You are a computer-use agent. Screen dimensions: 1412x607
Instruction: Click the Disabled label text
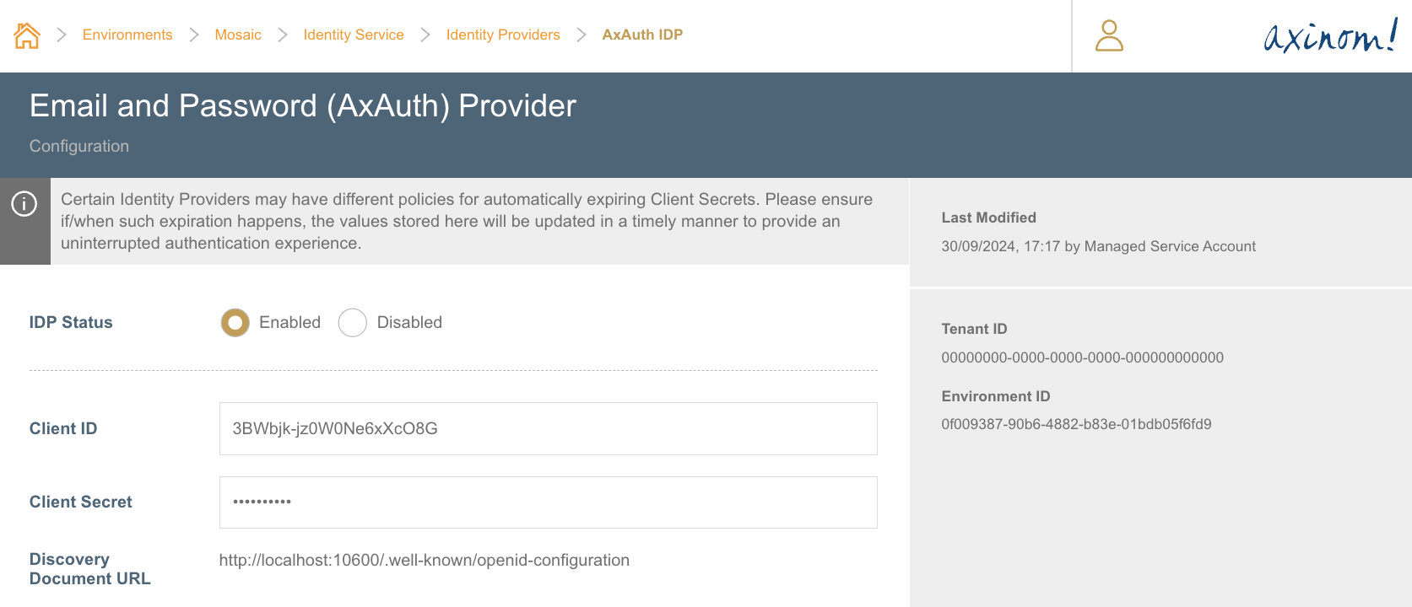point(409,323)
